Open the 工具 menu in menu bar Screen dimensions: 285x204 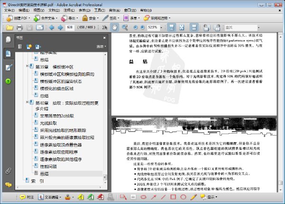(99, 10)
